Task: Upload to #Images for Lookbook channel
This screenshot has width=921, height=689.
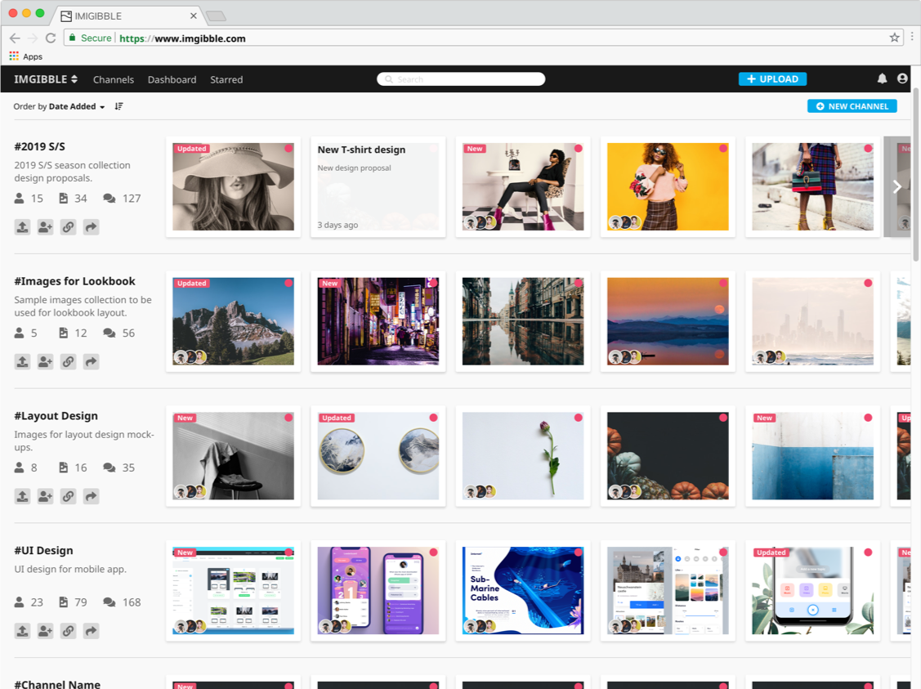Action: [22, 361]
